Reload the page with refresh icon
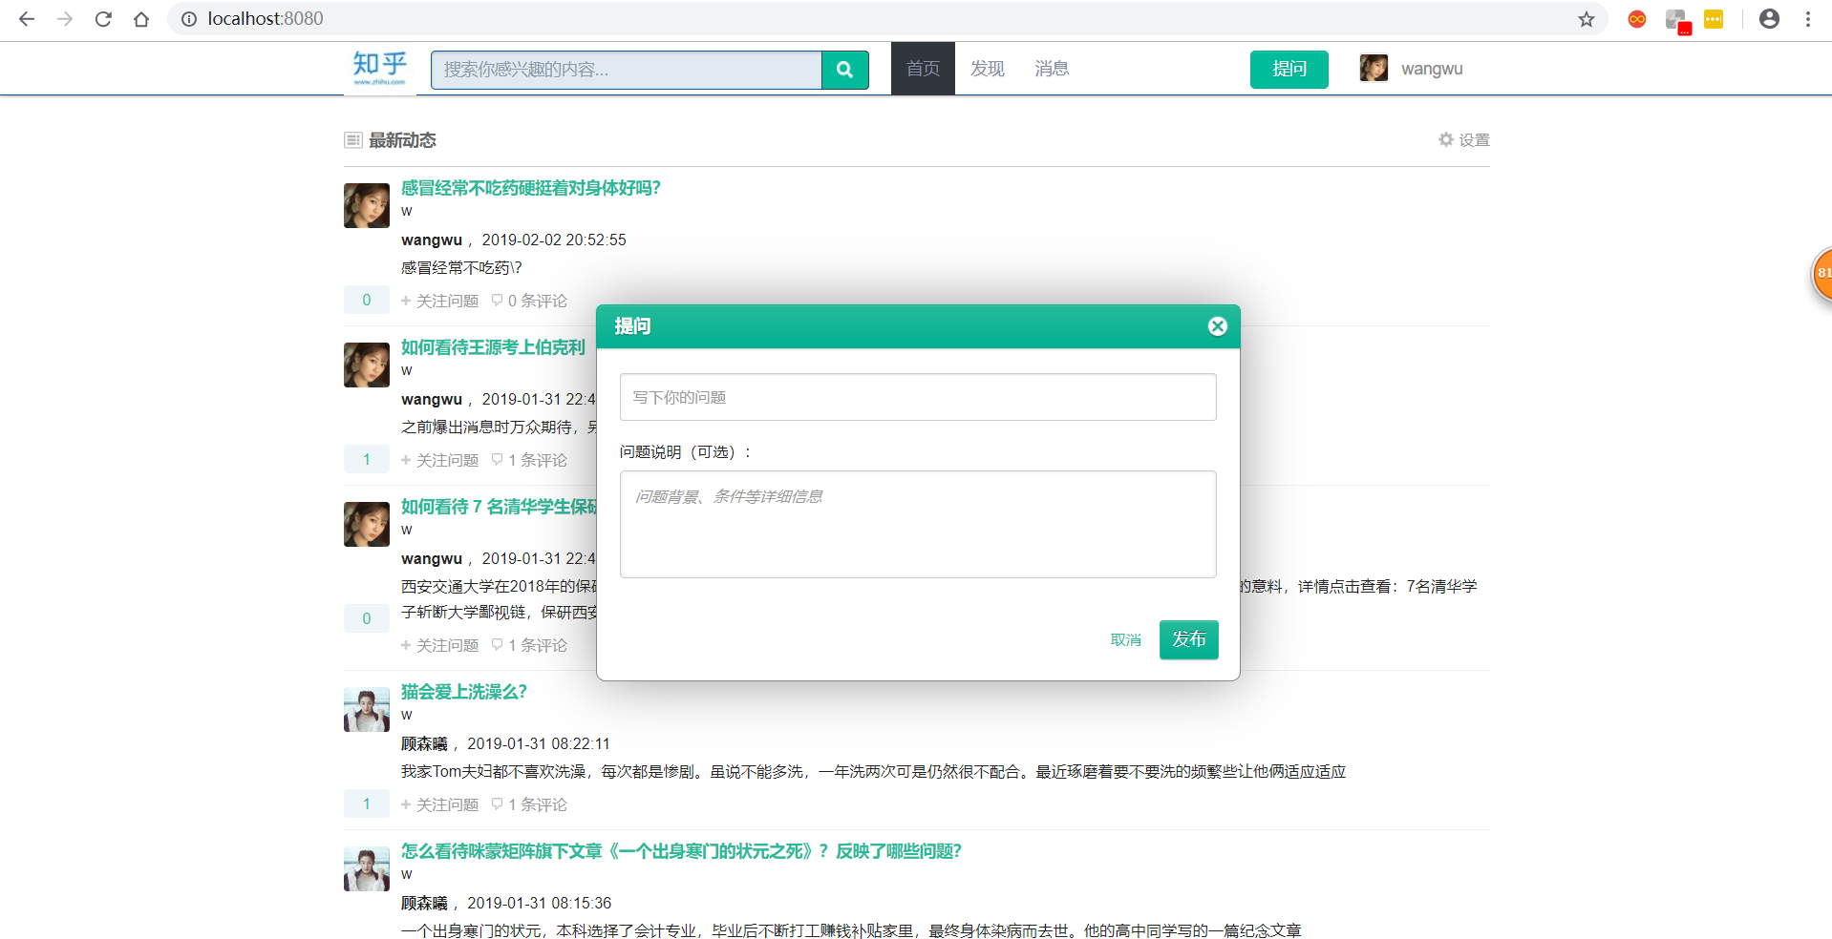1832x939 pixels. pos(103,19)
